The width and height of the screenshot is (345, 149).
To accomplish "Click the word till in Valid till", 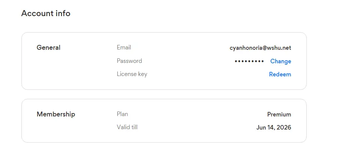I will point(134,127).
